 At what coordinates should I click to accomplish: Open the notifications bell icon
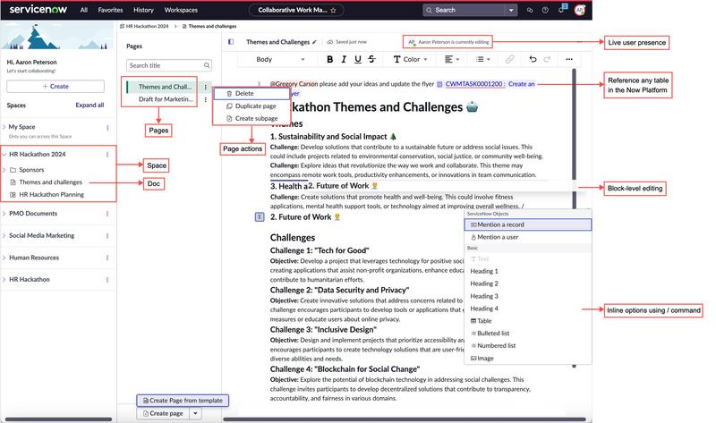click(x=561, y=10)
